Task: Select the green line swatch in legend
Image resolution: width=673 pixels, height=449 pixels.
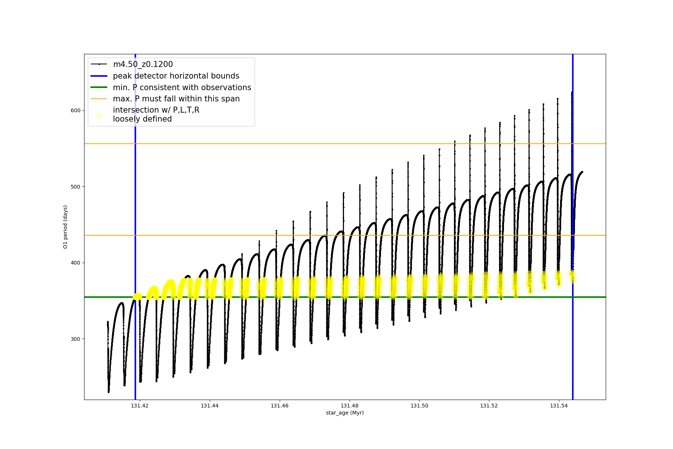Action: point(99,88)
